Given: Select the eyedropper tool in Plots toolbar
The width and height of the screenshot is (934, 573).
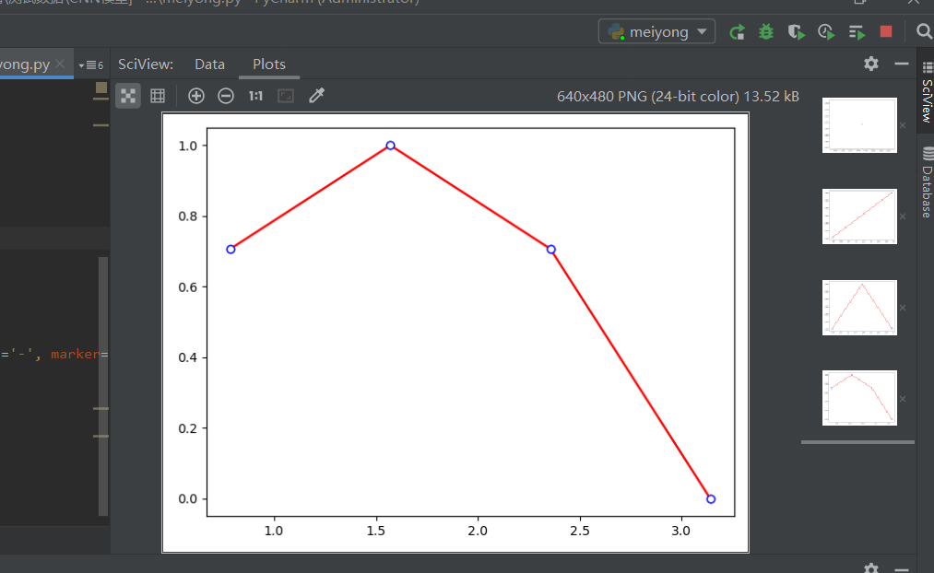Looking at the screenshot, I should pyautogui.click(x=314, y=95).
